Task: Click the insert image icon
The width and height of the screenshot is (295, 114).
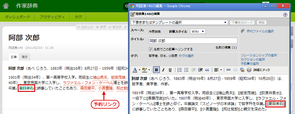Action: (x=242, y=70)
